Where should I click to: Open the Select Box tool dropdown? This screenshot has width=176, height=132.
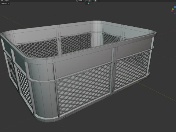(5, 3)
